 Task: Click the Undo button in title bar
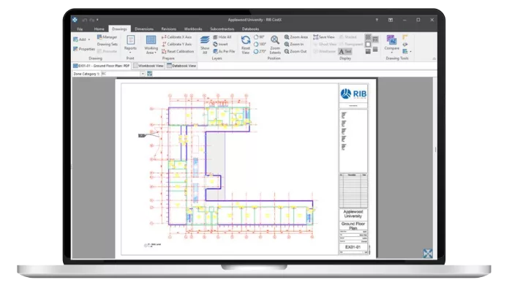click(x=85, y=20)
